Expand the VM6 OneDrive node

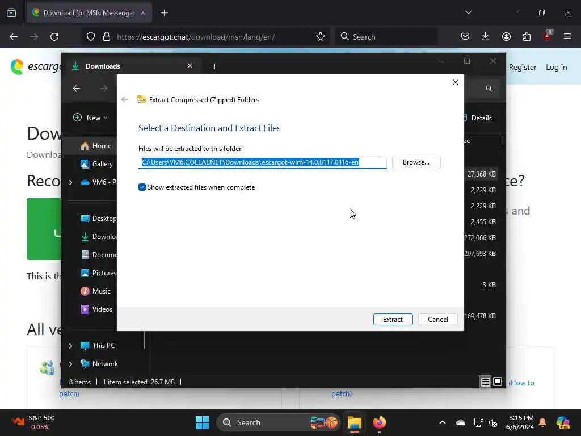[70, 182]
